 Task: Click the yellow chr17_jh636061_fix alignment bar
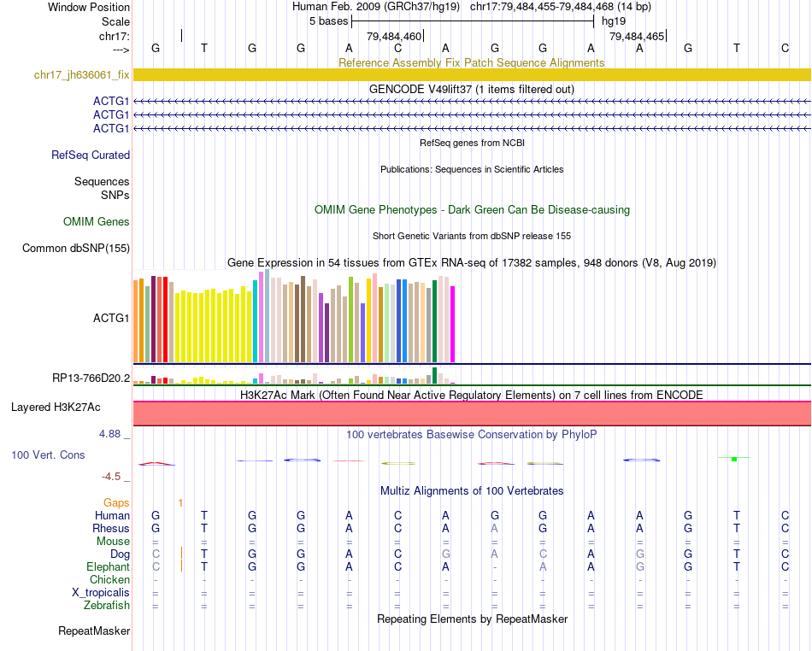pyautogui.click(x=472, y=74)
